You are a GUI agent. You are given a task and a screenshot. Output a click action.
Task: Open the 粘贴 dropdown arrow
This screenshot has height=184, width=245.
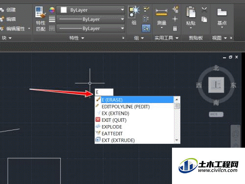(x=191, y=28)
